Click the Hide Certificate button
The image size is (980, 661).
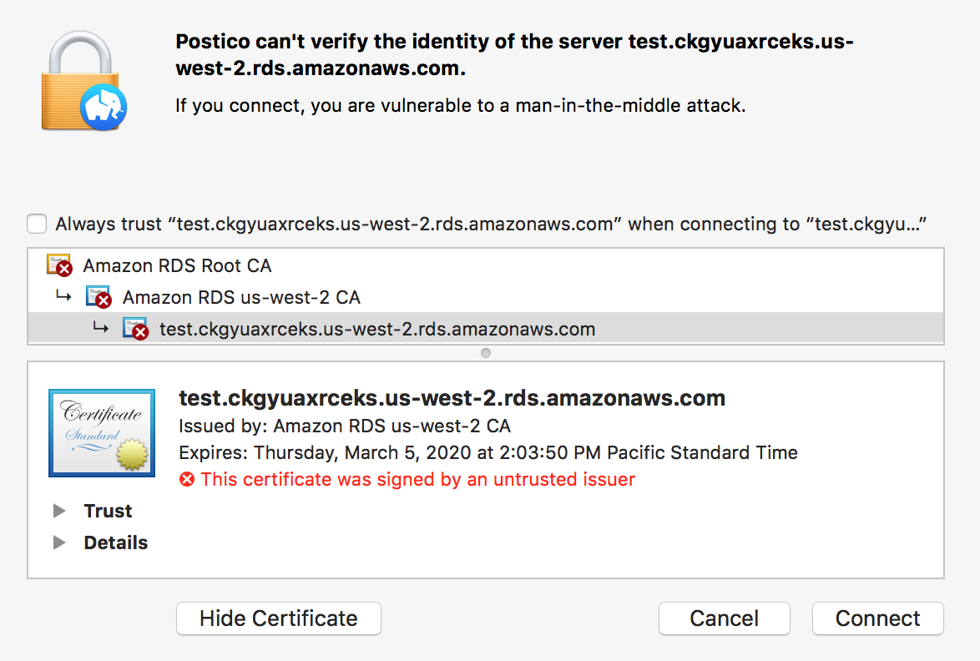click(279, 618)
